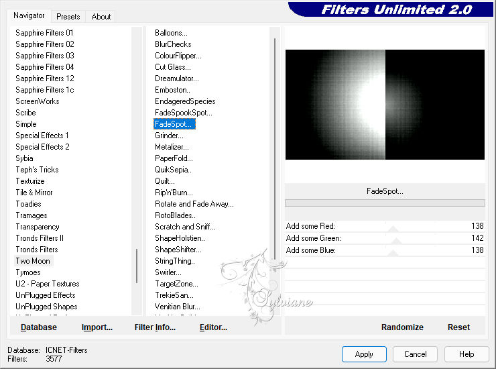This screenshot has height=369, width=496.
Task: Randomize the filter settings
Action: [402, 327]
